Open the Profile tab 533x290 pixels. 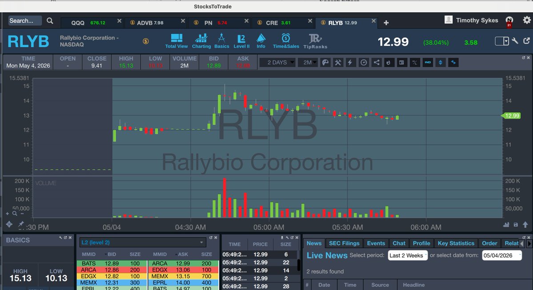421,243
